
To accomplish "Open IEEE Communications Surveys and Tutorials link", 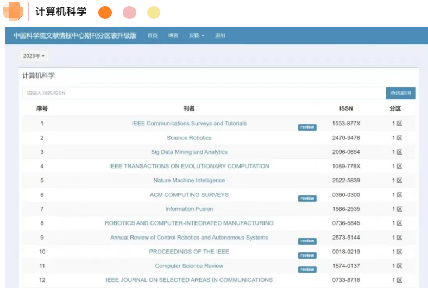I will tap(189, 124).
